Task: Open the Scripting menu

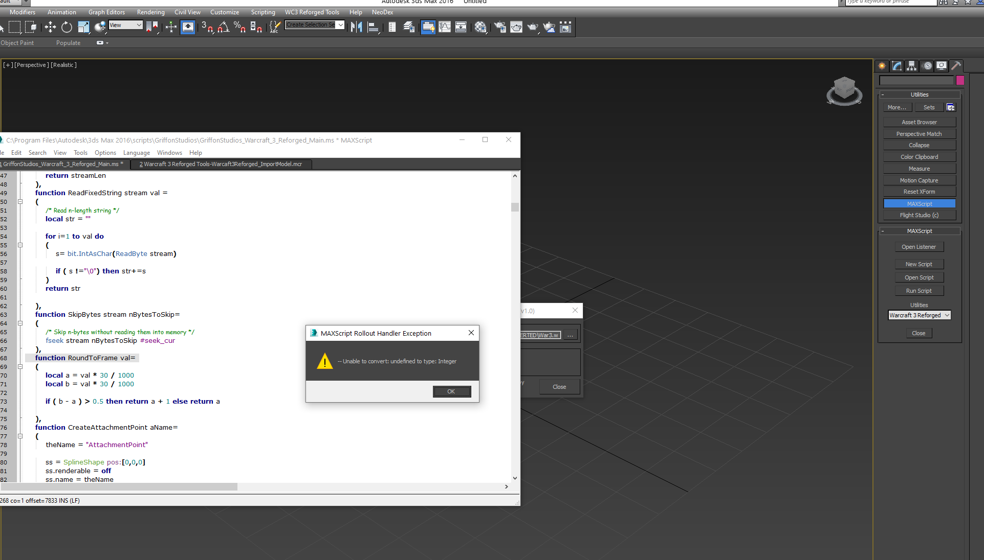Action: point(263,12)
